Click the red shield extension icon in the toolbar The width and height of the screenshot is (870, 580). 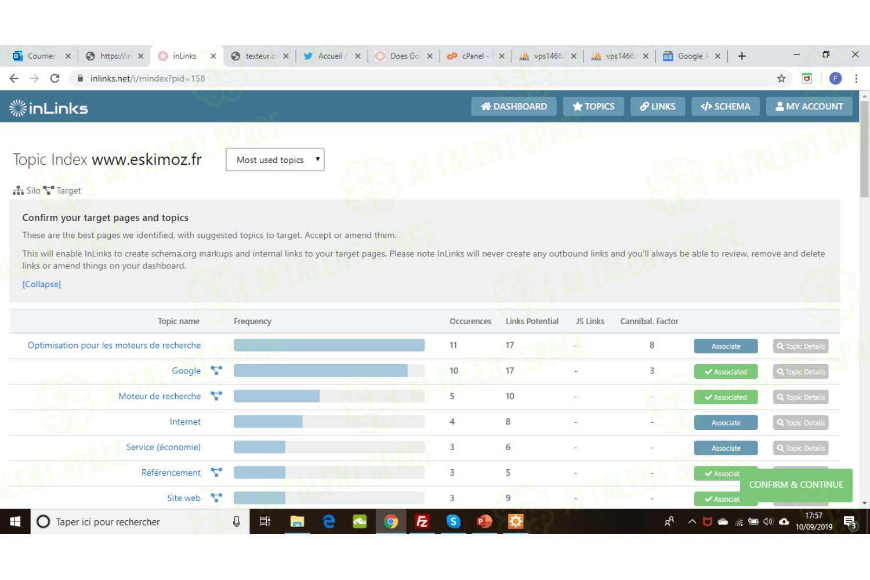(807, 78)
